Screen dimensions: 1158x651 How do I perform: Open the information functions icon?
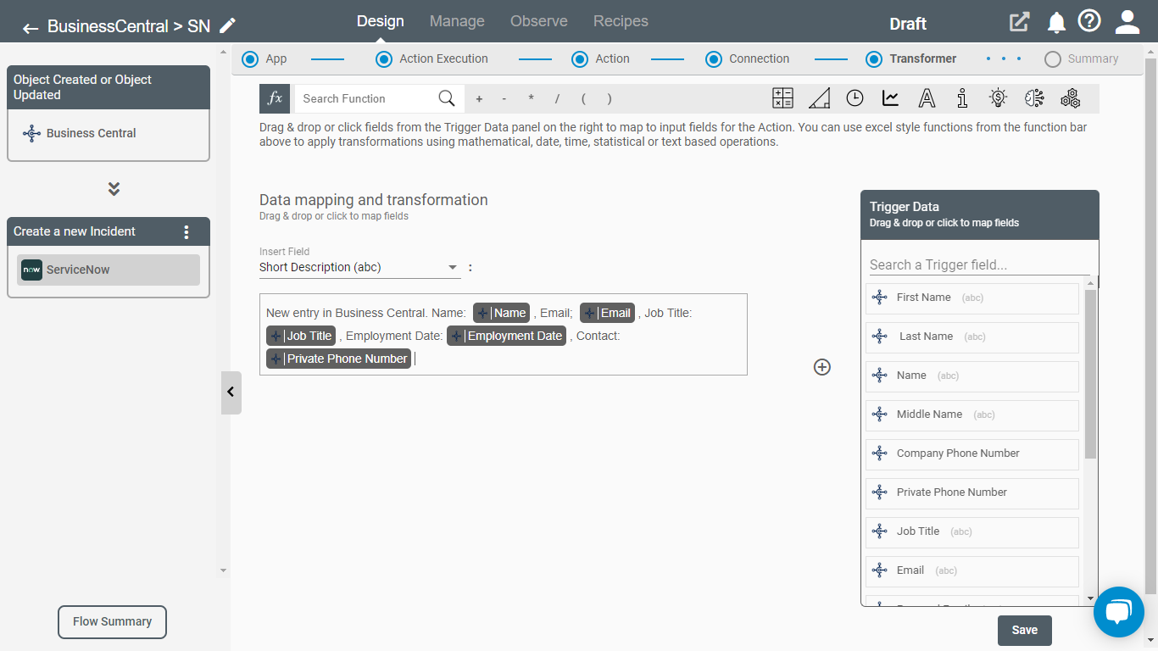pyautogui.click(x=962, y=98)
